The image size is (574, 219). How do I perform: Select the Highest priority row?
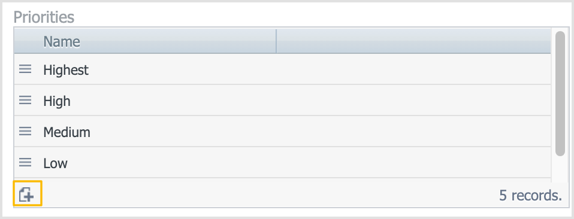tap(282, 69)
